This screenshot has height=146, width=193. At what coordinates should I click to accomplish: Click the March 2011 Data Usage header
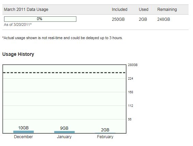(x=26, y=10)
